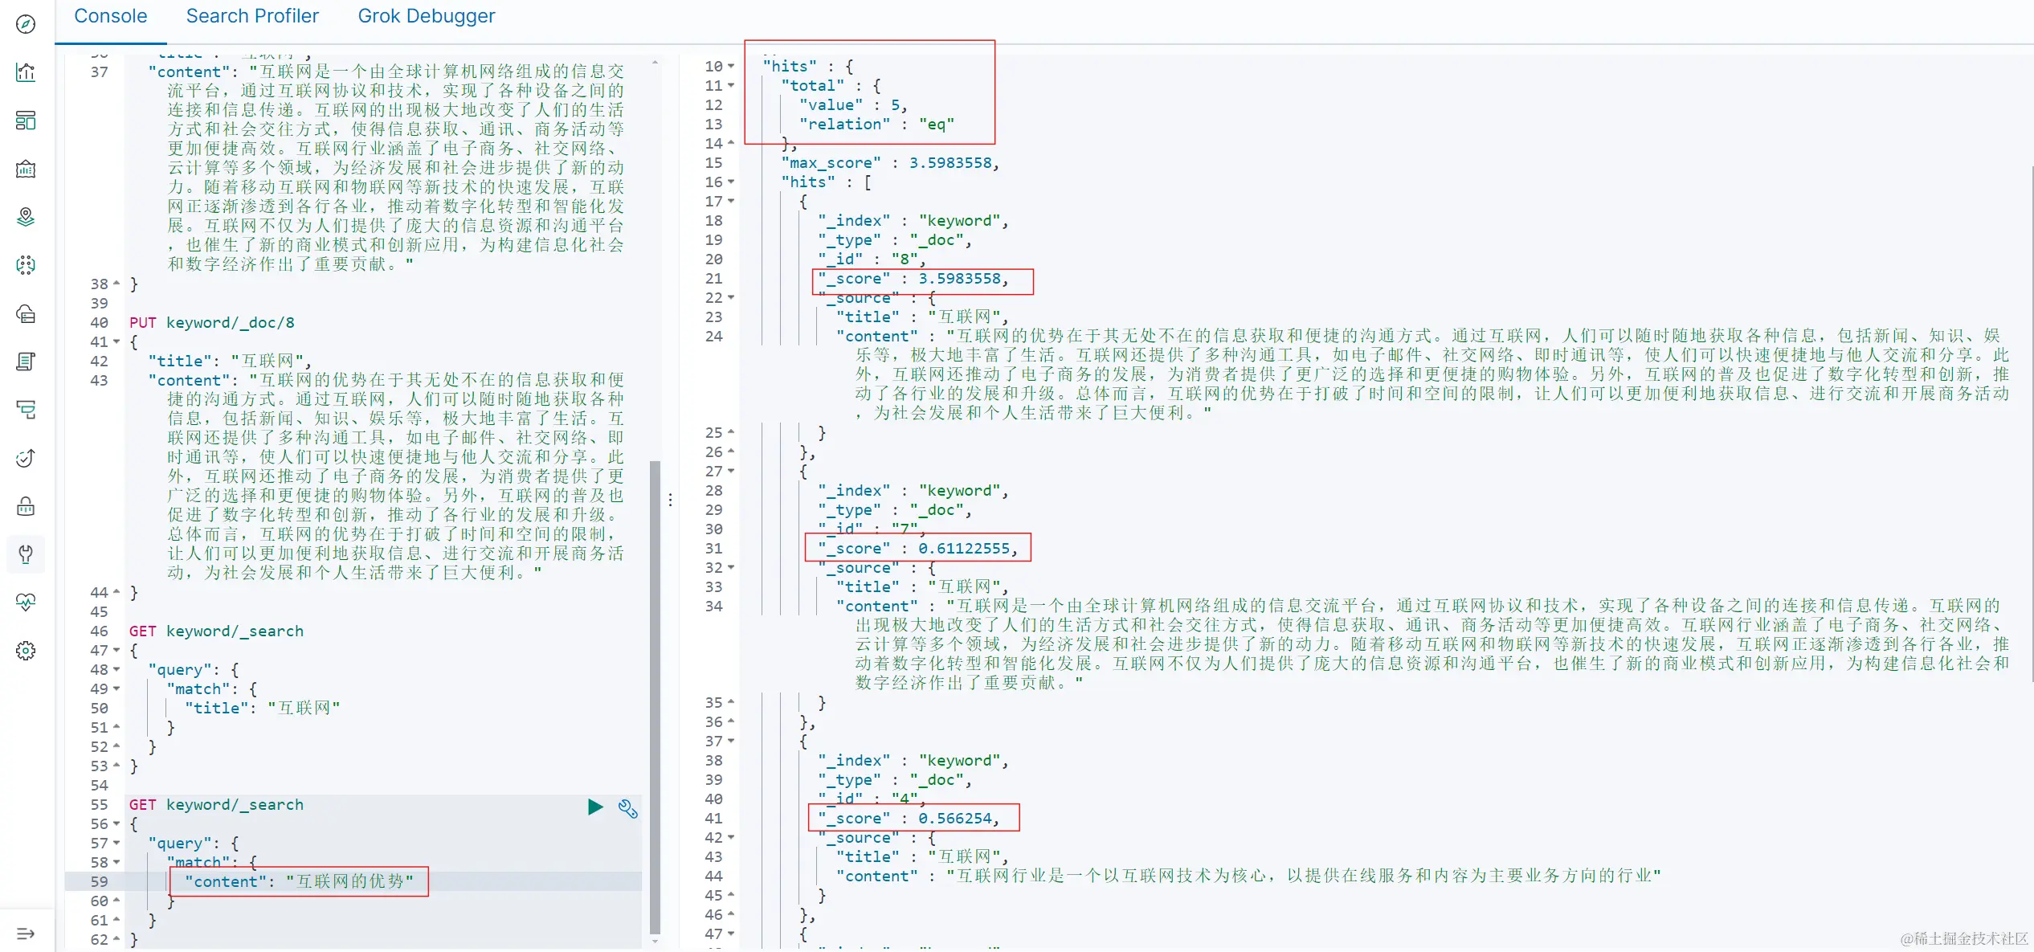Run the keyword search with the green play button
This screenshot has width=2034, height=952.
[594, 807]
